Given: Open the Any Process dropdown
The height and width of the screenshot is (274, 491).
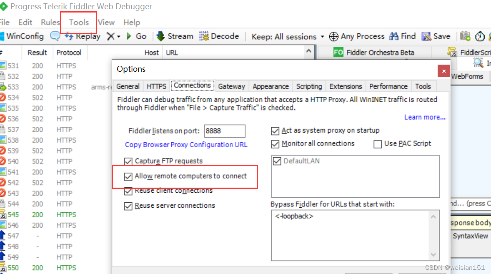Looking at the screenshot, I should [357, 36].
